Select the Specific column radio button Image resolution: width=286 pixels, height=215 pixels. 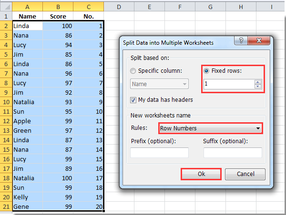pyautogui.click(x=134, y=71)
